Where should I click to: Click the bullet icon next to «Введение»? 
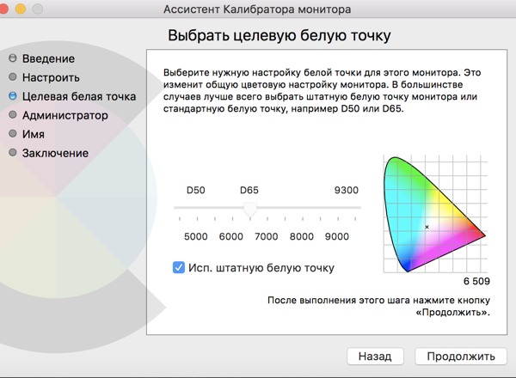(x=13, y=58)
